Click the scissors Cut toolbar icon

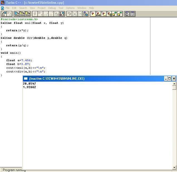click(75, 14)
